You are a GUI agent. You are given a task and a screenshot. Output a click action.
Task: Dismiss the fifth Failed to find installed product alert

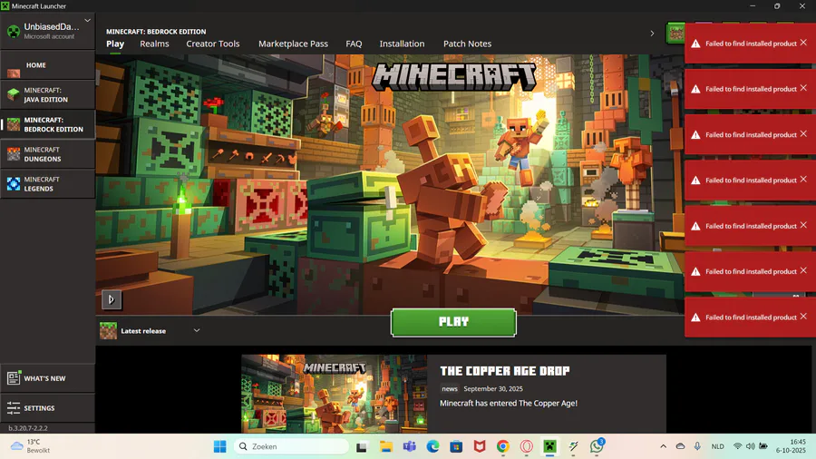803,225
